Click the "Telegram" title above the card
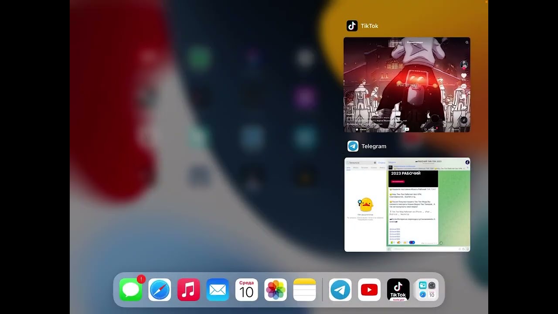Image resolution: width=558 pixels, height=314 pixels. click(x=374, y=147)
